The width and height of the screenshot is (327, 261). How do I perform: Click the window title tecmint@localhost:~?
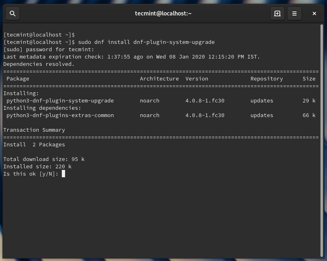pos(163,13)
